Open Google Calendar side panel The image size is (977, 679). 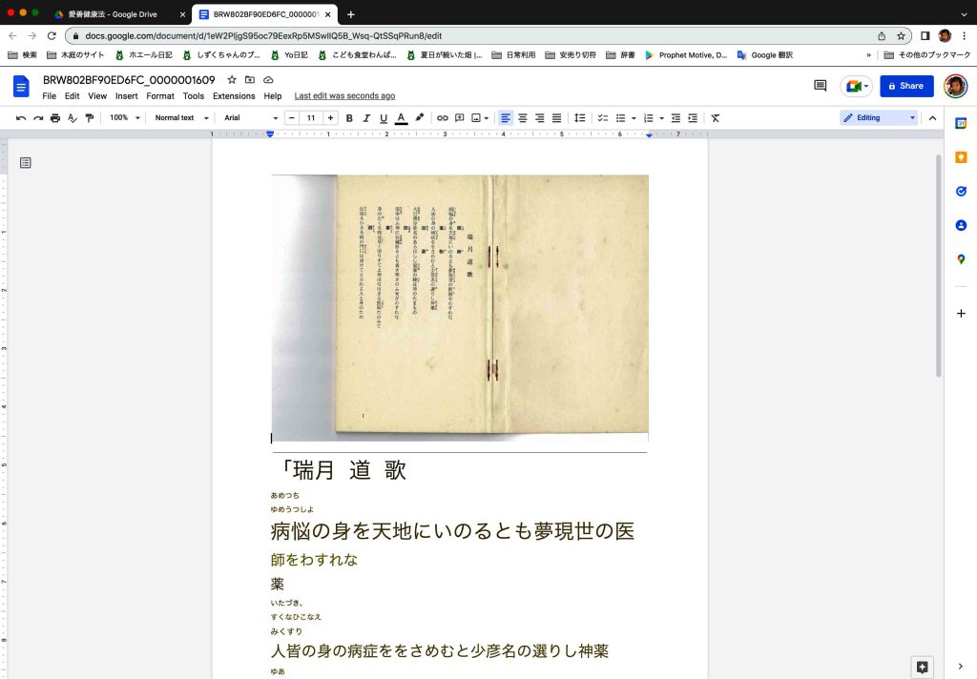point(961,123)
